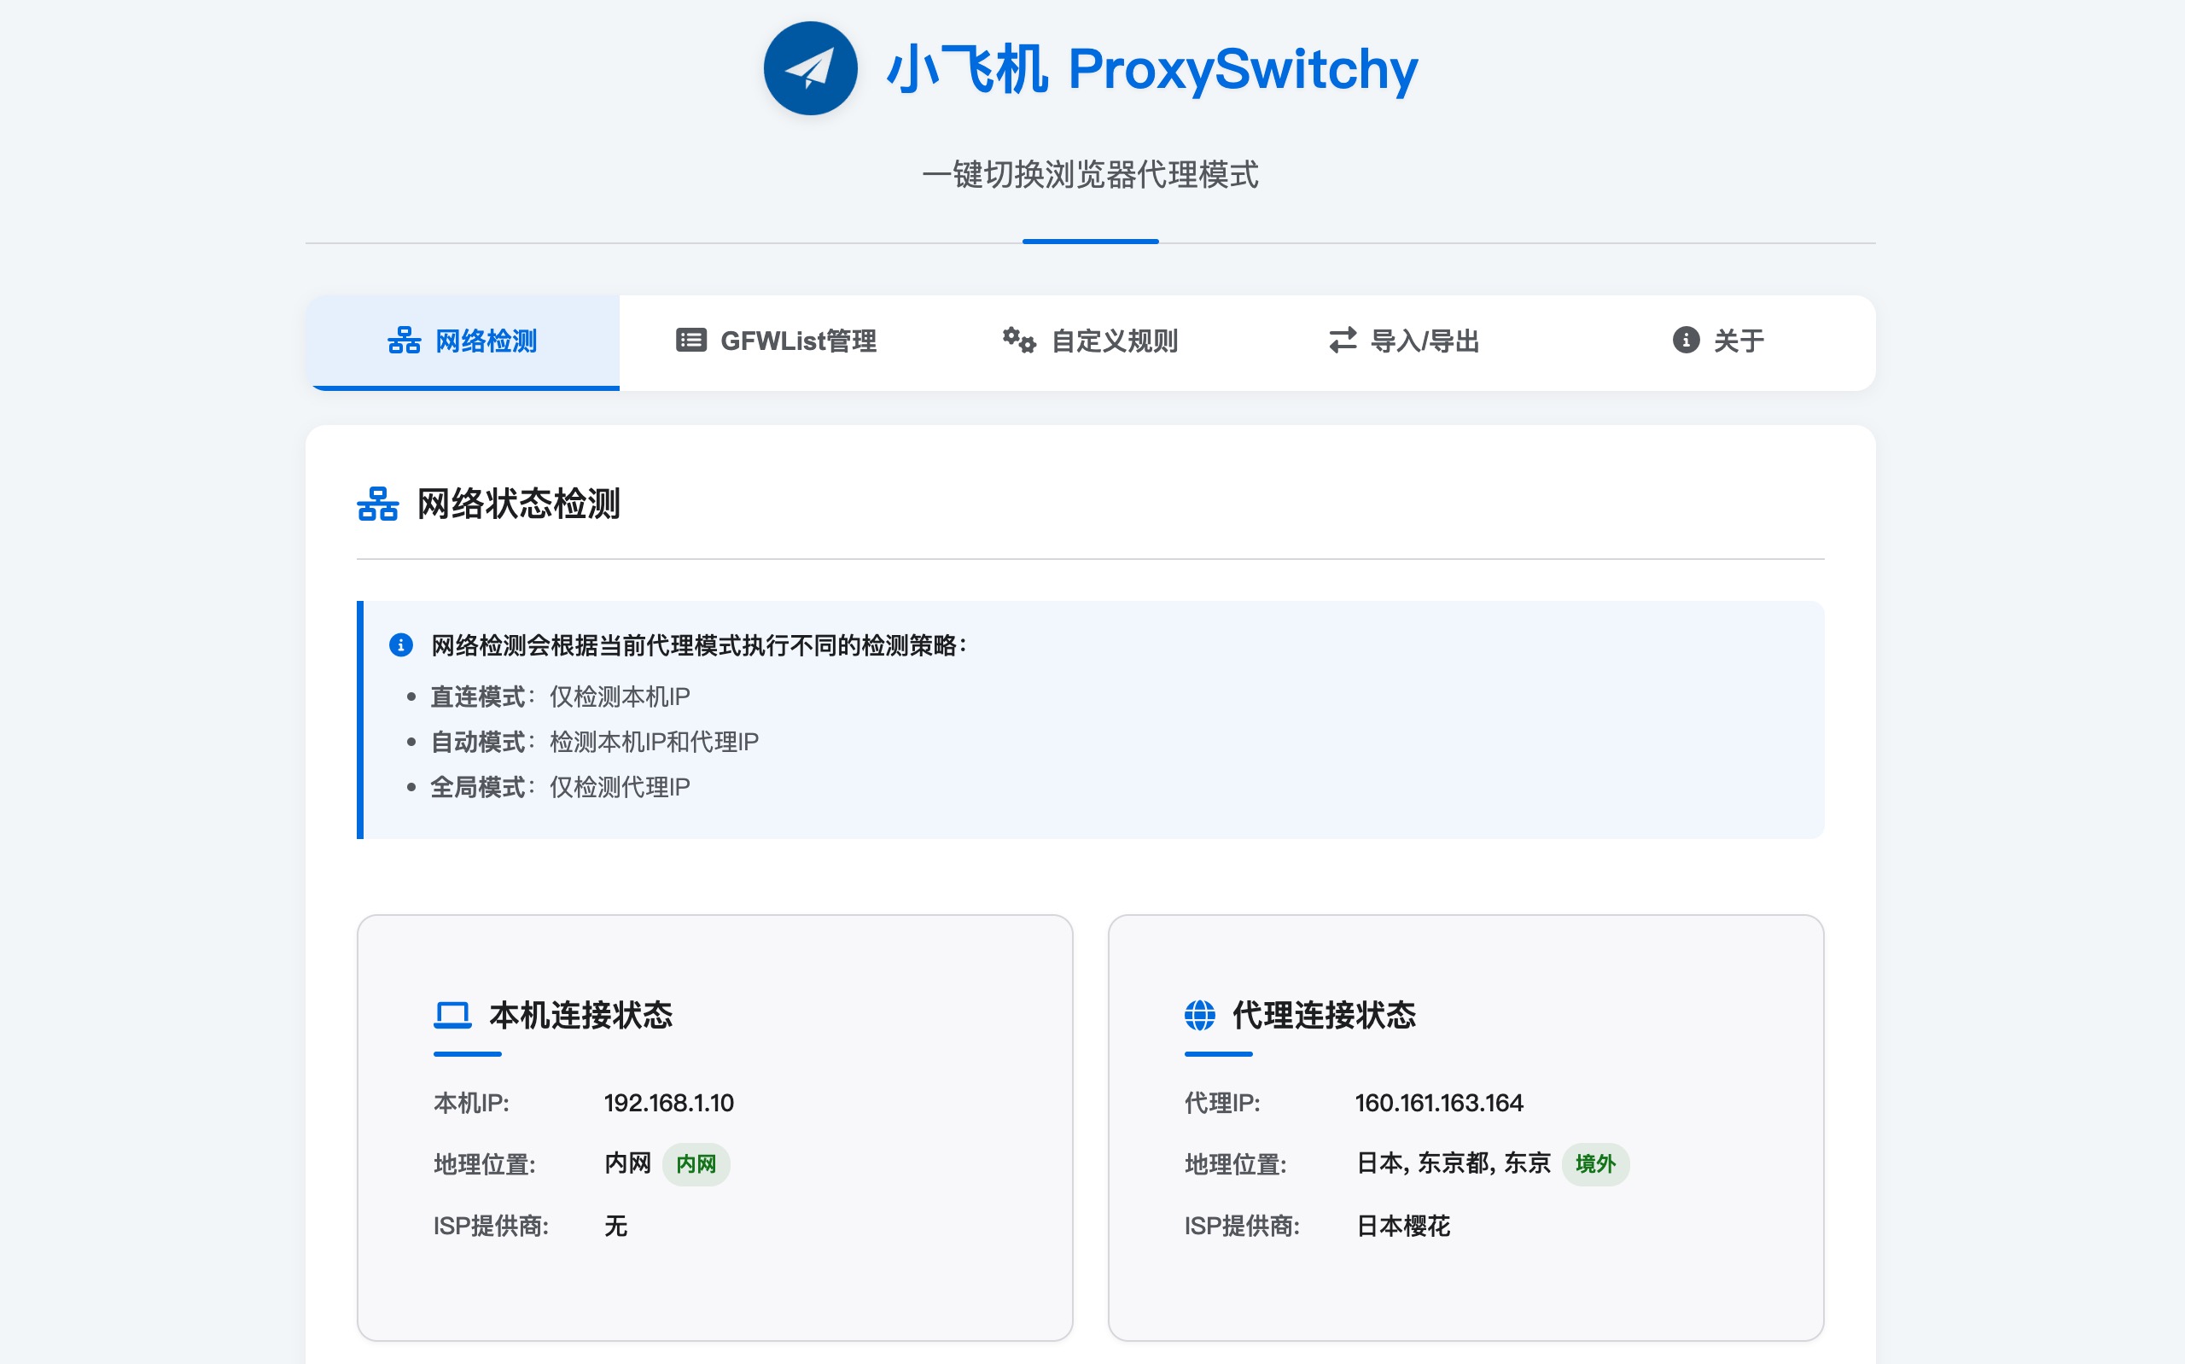Viewport: 2185px width, 1364px height.
Task: Click the notice text 网络检测会根据当前代理模式执行不同的检测策略
Action: [699, 645]
